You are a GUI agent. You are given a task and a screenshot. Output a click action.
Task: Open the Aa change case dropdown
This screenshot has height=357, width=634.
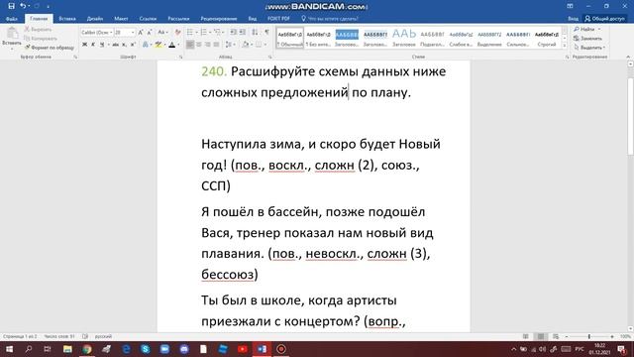tap(162, 33)
